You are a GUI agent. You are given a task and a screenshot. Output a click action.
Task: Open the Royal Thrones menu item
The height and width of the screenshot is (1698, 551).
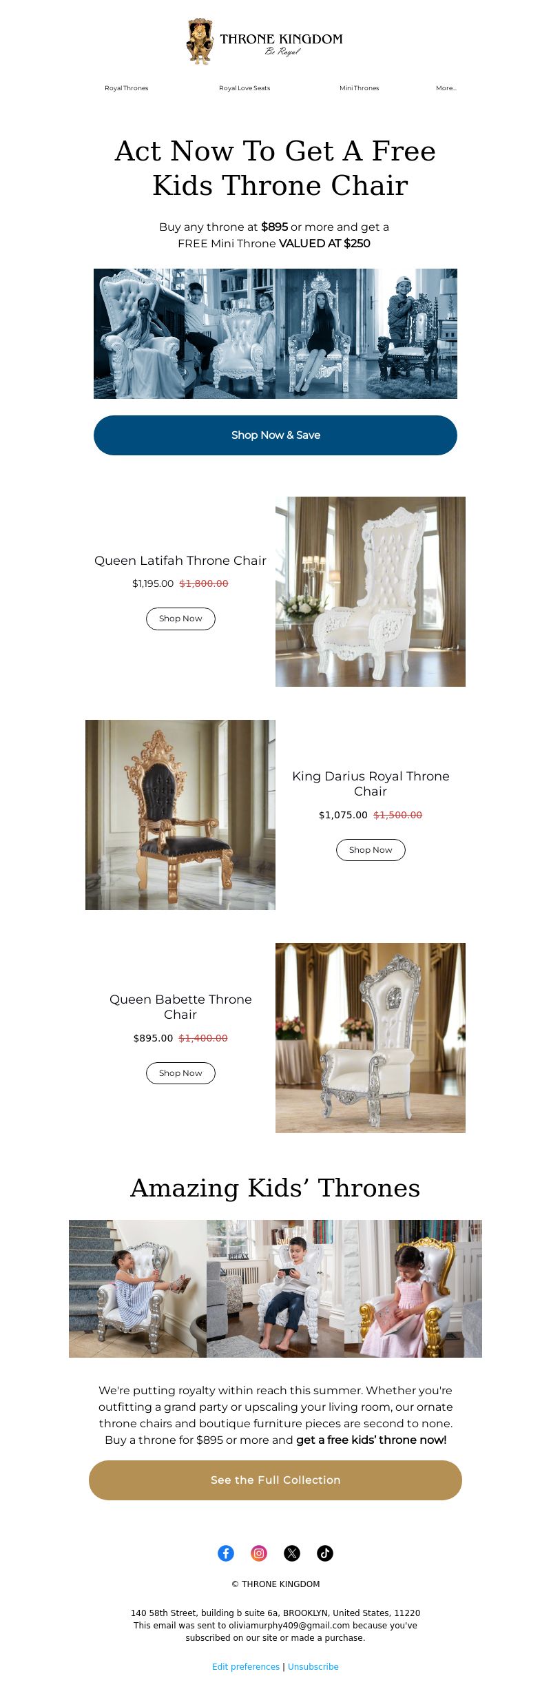click(x=127, y=88)
